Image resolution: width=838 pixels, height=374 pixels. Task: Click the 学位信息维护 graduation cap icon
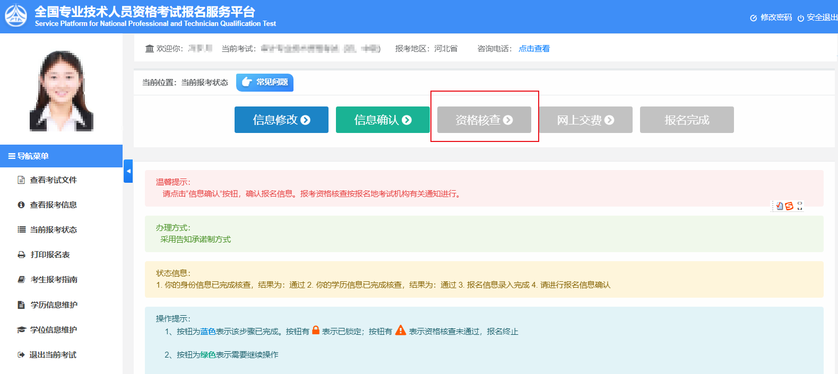[21, 330]
